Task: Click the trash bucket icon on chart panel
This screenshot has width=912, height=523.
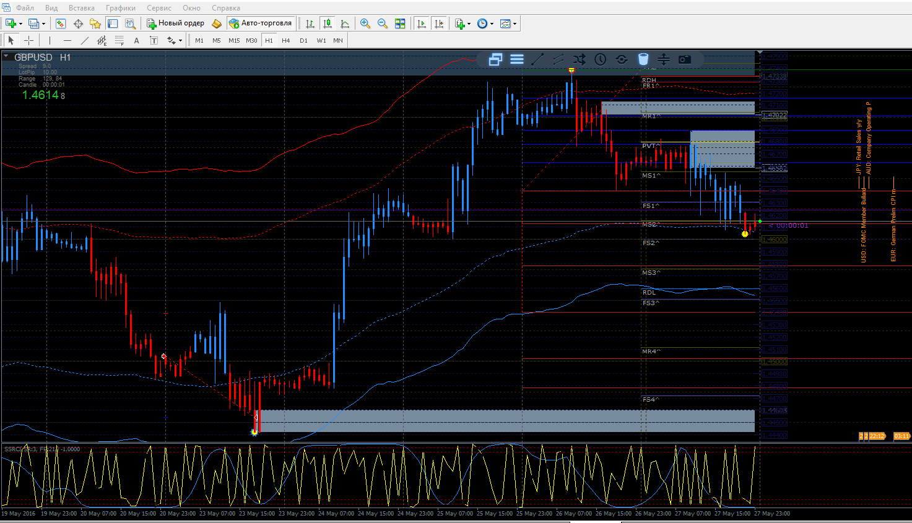Action: (643, 59)
